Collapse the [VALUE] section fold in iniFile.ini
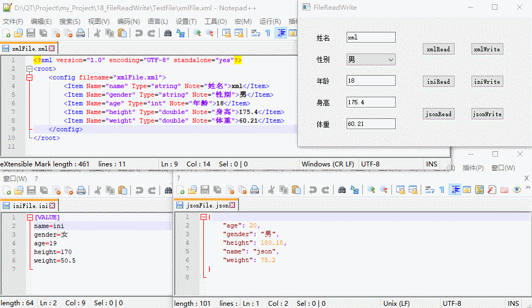The height and width of the screenshot is (308, 532). tap(30, 217)
